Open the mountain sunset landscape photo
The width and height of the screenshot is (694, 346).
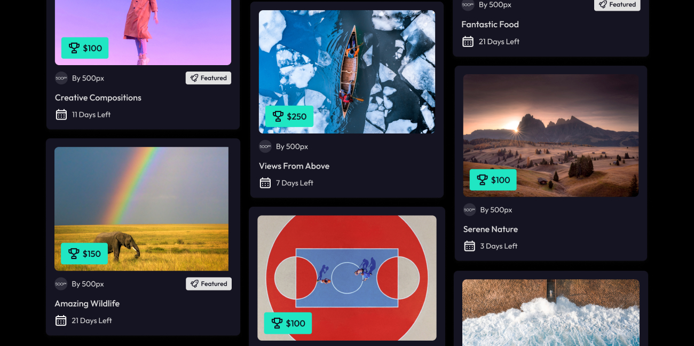(x=551, y=136)
